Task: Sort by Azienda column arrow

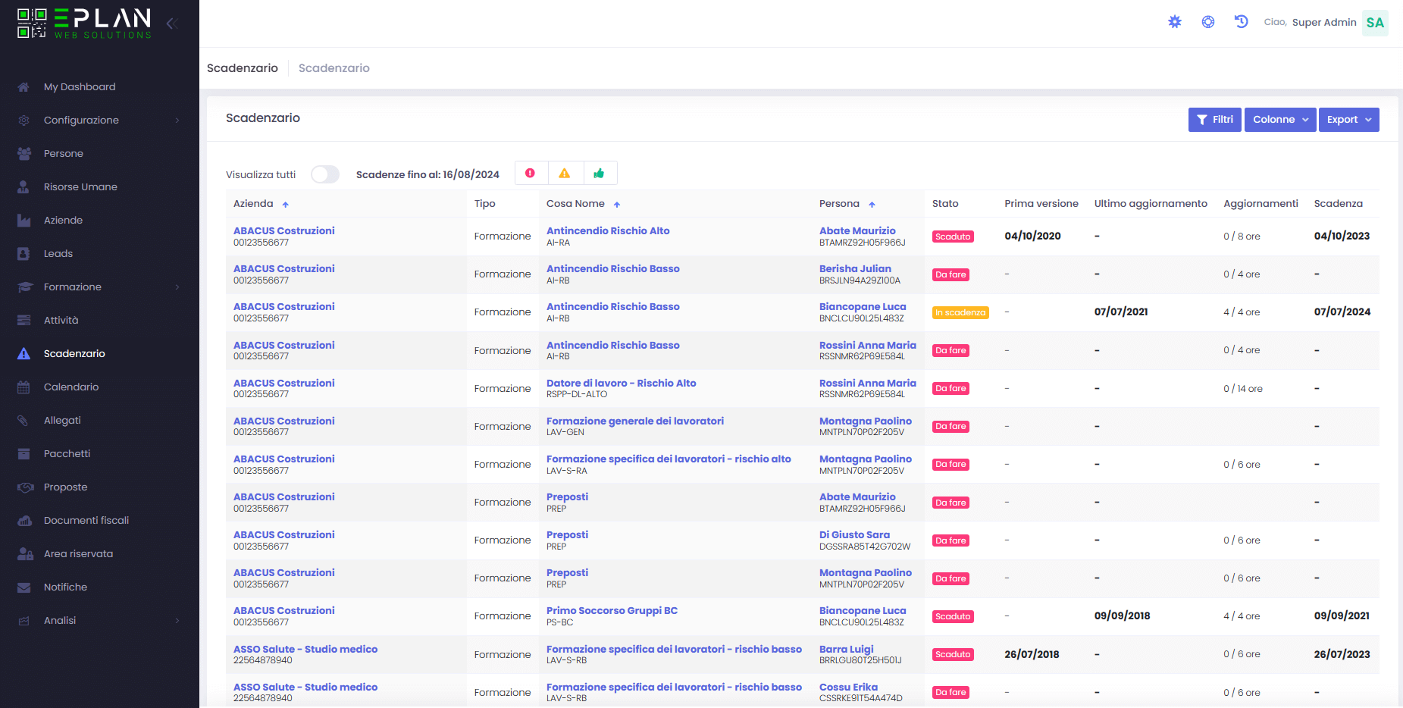Action: coord(286,205)
